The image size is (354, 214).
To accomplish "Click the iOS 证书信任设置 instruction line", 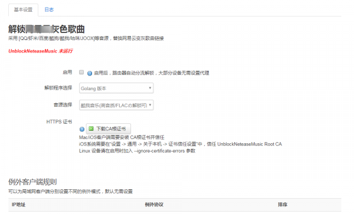I will pos(181,144).
